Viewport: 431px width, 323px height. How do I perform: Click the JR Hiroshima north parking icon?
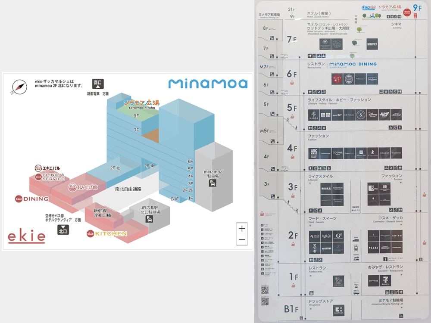click(149, 219)
